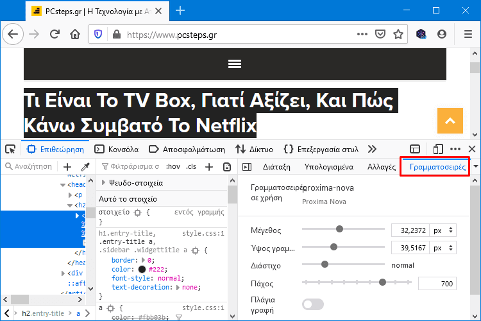Save page to Pocket icon
This screenshot has width=481, height=321.
[x=380, y=34]
